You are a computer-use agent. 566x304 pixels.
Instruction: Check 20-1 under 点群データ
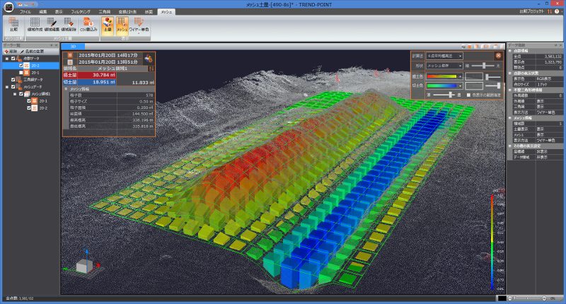point(21,73)
